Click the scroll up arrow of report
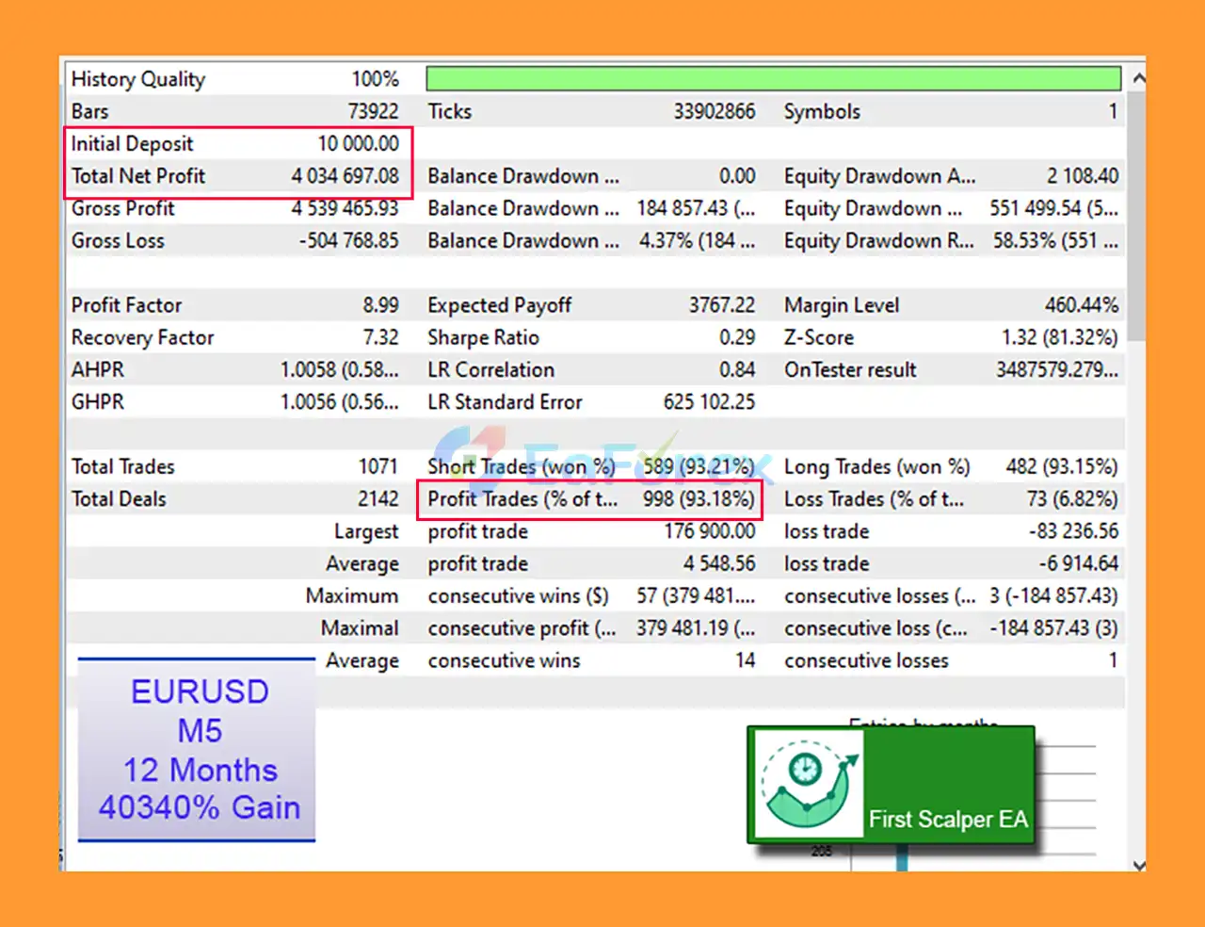 [x=1138, y=79]
